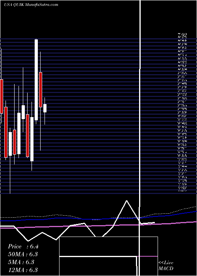This screenshot has width=197, height=276.
Task: Select the 12MA : 6.3 value
Action: click(x=23, y=270)
